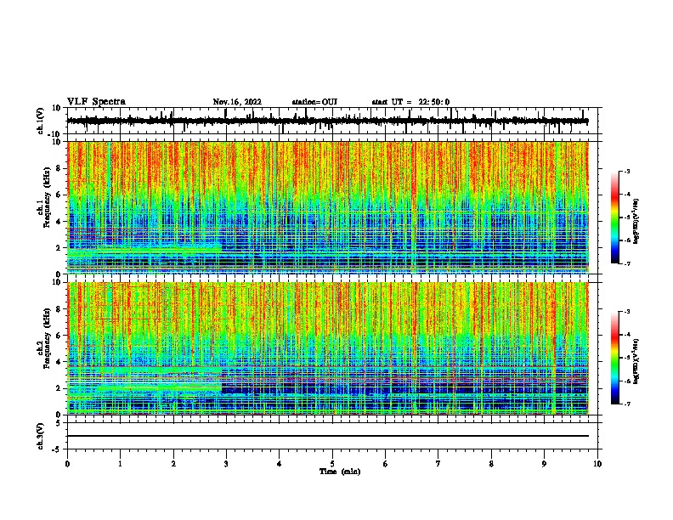673x520 pixels.
Task: Click the "2" kHz tick on ch.1 spectrogram axis
Action: pos(59,247)
